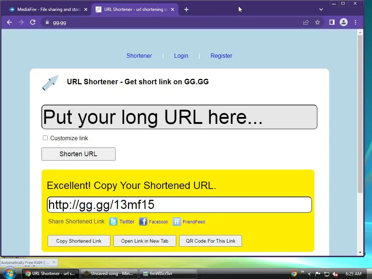Viewport: 372px width, 279px height.
Task: Expand taskbar toolbar overflow chevron
Action: coord(303,271)
